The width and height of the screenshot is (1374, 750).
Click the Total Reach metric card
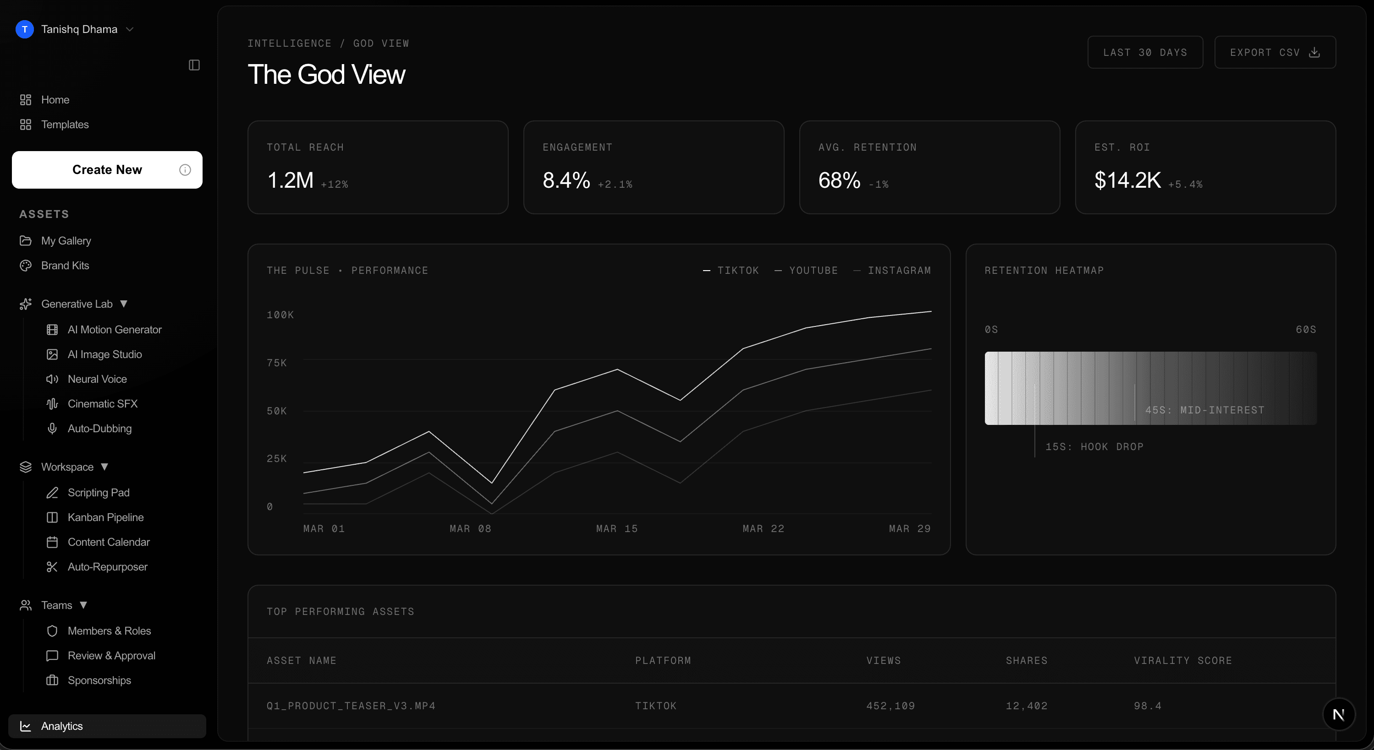coord(378,168)
